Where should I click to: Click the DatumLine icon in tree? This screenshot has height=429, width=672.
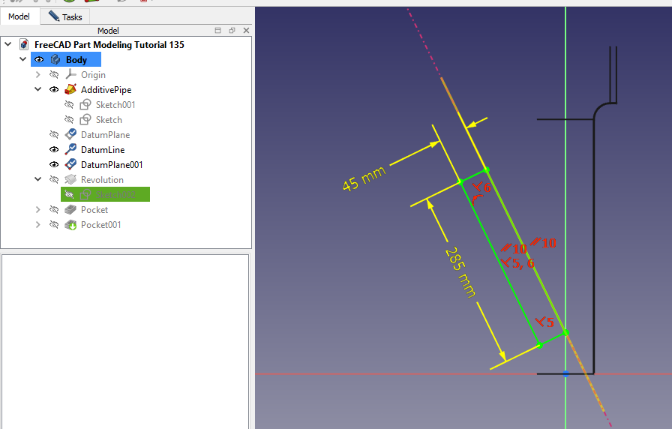coord(70,150)
